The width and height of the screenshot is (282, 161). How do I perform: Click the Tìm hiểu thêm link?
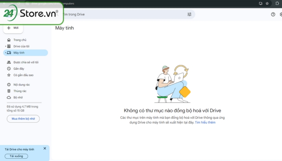pos(205,122)
